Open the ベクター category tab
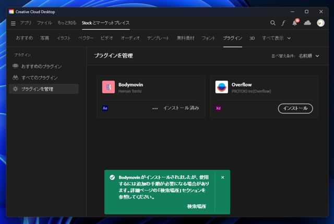The height and width of the screenshot is (224, 334). [x=86, y=38]
